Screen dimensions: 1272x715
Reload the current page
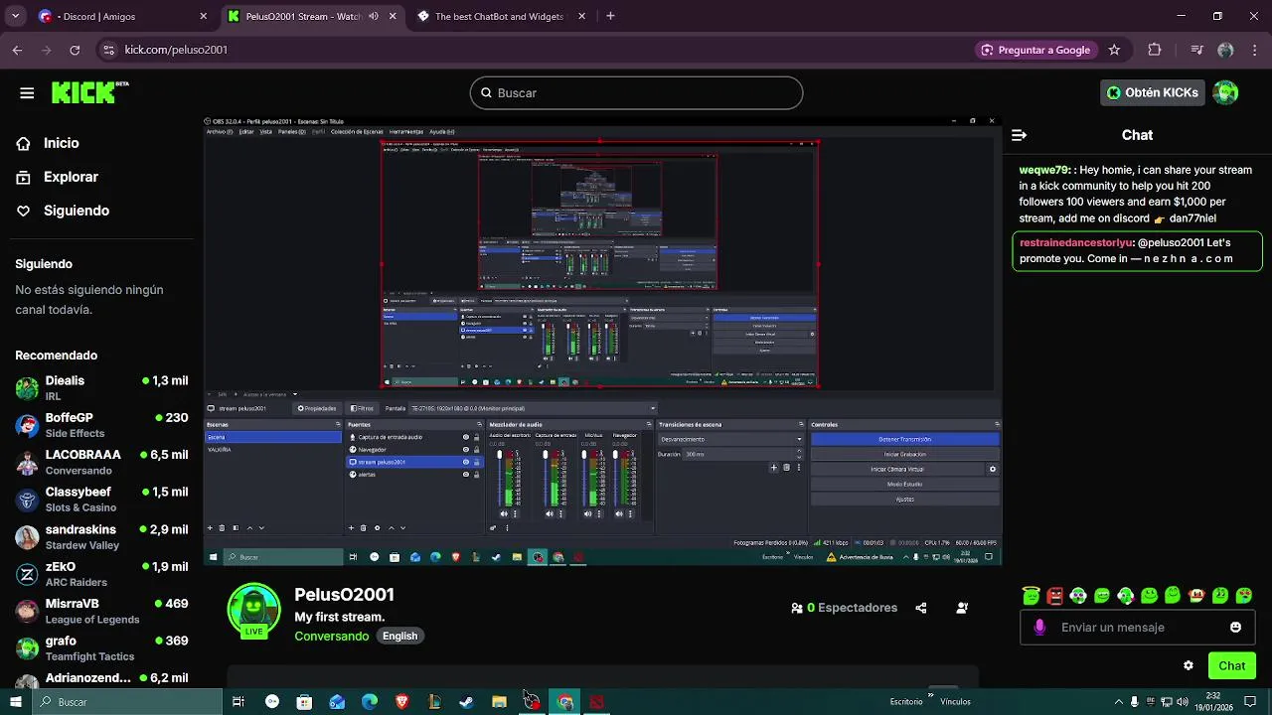75,50
